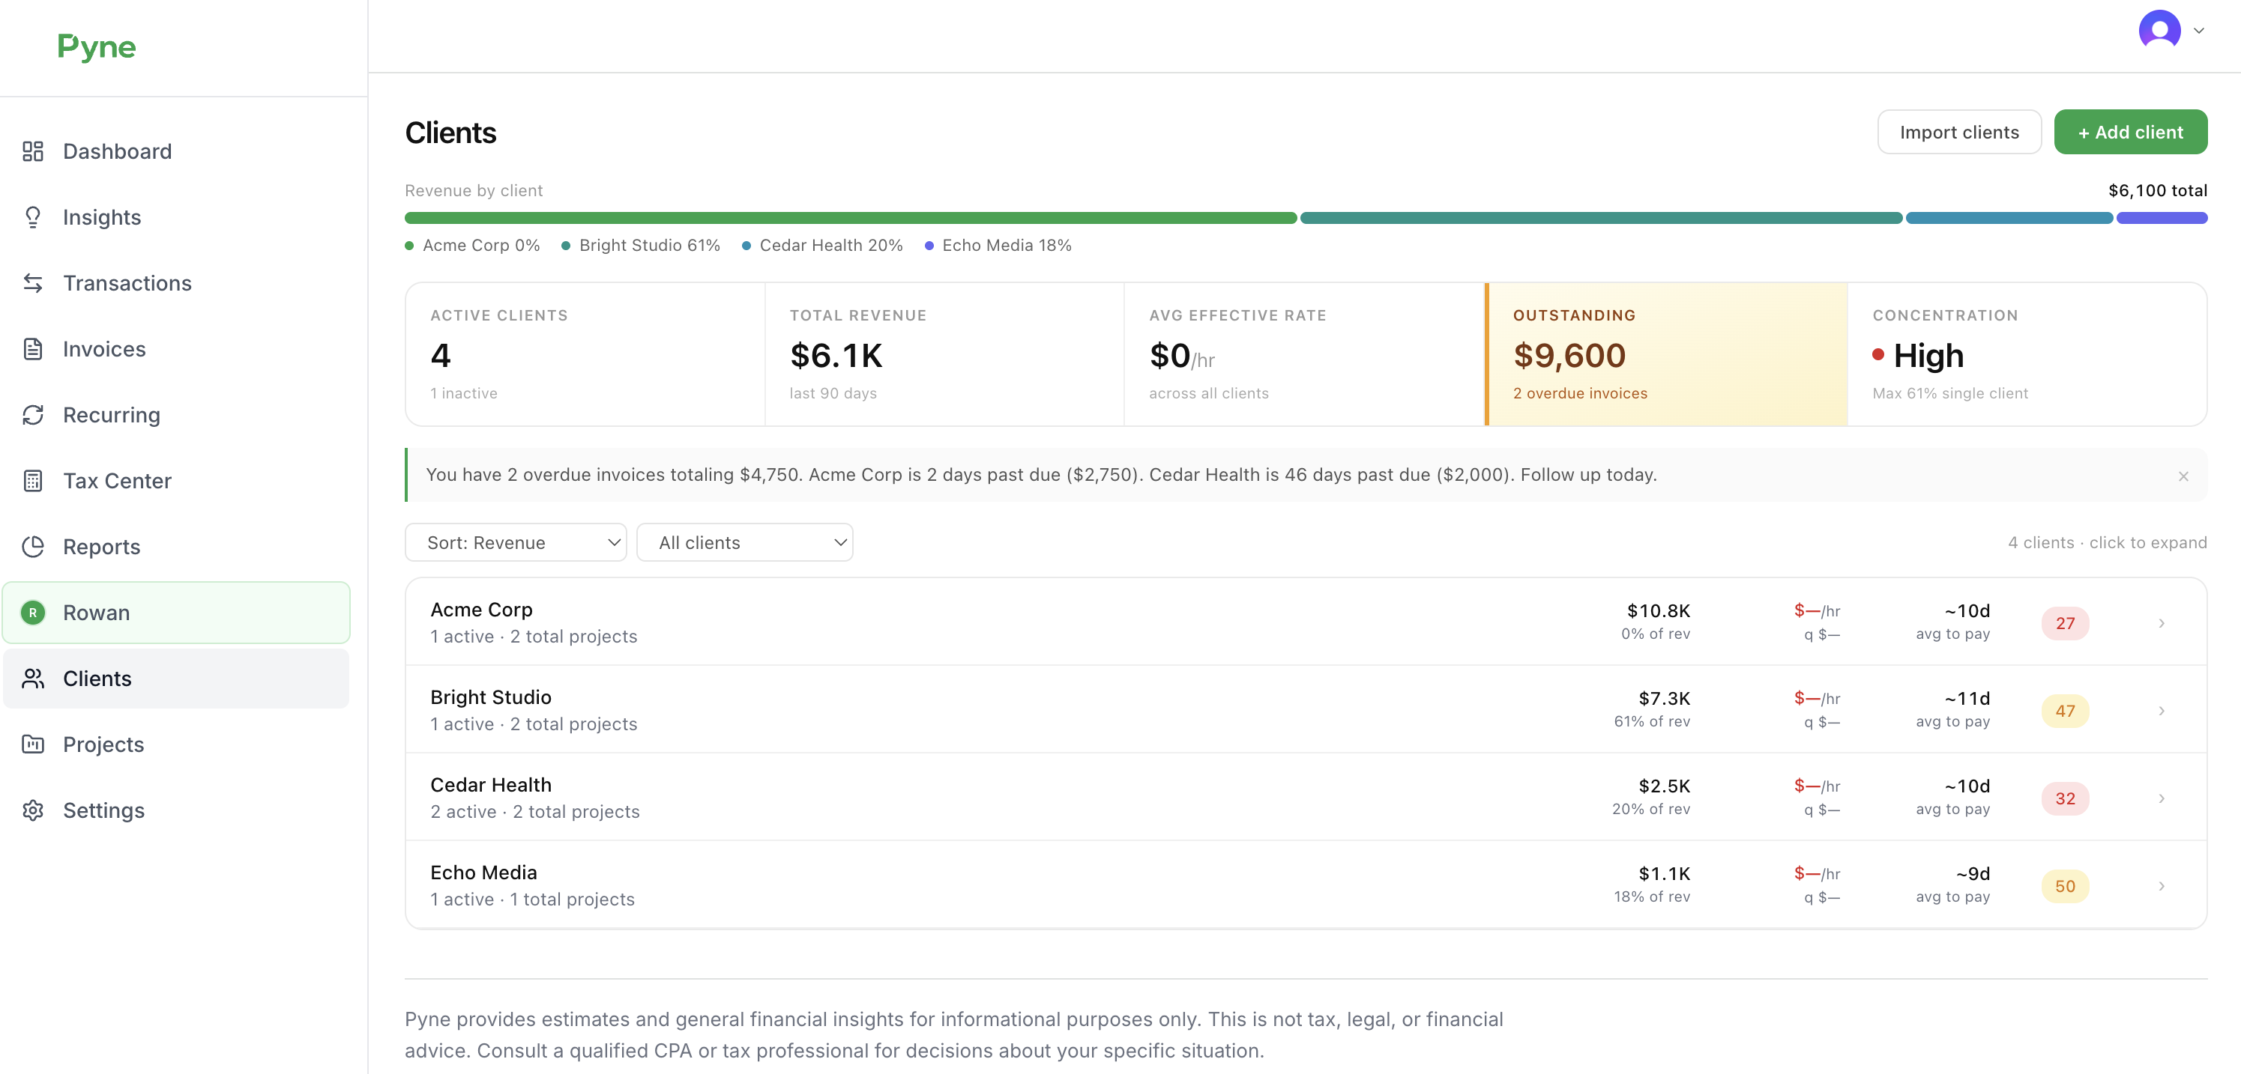Expand the Echo Media row chevron
Screen dimensions: 2241x1074
point(2161,886)
